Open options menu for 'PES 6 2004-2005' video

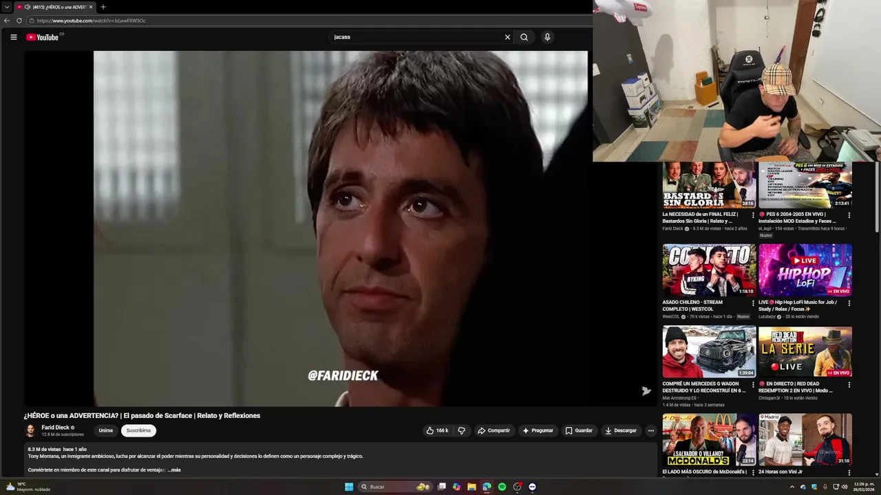(x=849, y=215)
